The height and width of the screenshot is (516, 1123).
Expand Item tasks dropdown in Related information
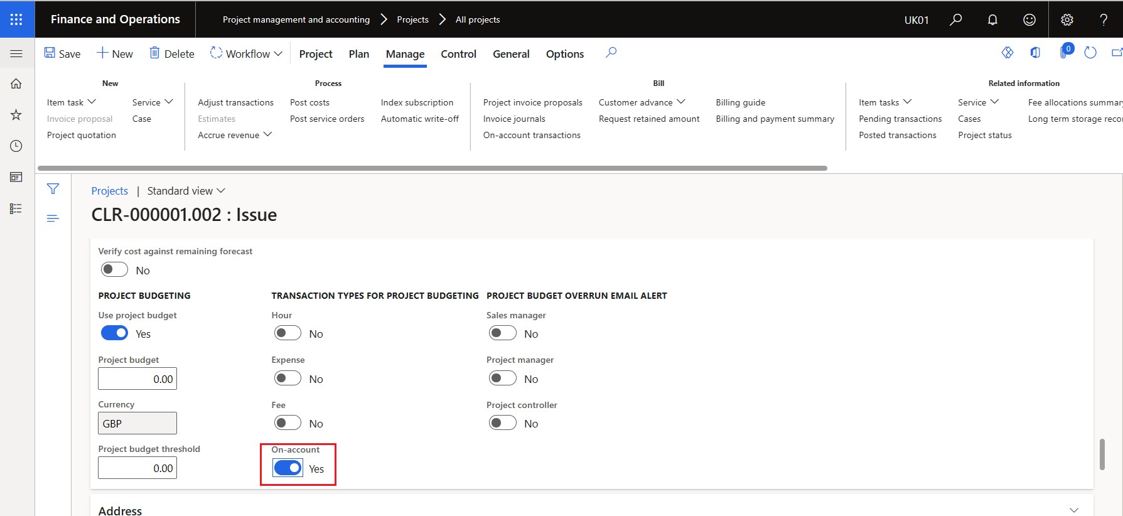[886, 102]
